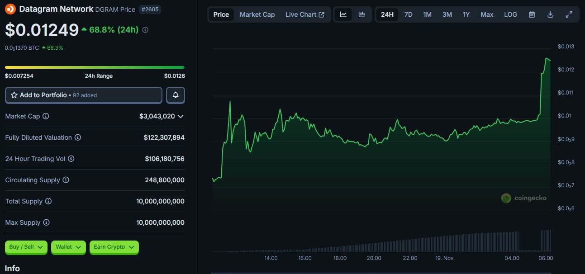Switch to the Market Cap tab

[257, 14]
